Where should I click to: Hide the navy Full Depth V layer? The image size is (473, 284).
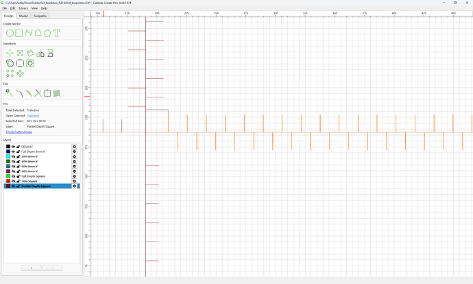coord(13,152)
